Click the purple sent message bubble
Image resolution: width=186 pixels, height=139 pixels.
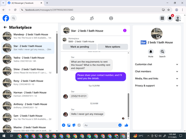(x=100, y=77)
